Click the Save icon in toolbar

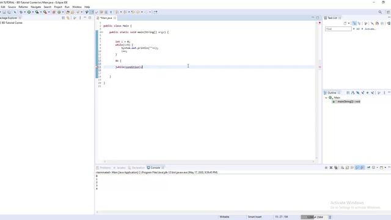pyautogui.click(x=4, y=12)
